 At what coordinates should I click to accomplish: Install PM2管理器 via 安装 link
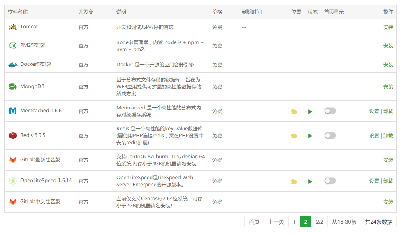click(x=388, y=46)
